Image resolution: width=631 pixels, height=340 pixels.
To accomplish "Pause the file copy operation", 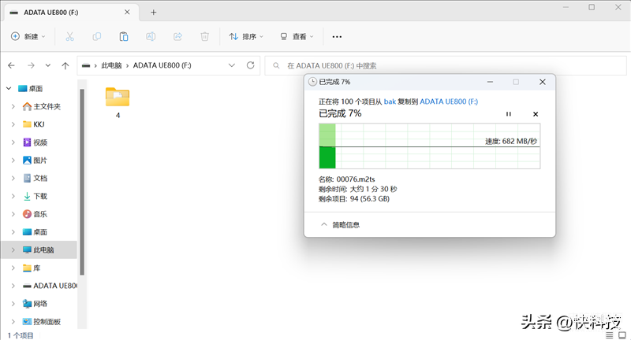I will tap(509, 114).
